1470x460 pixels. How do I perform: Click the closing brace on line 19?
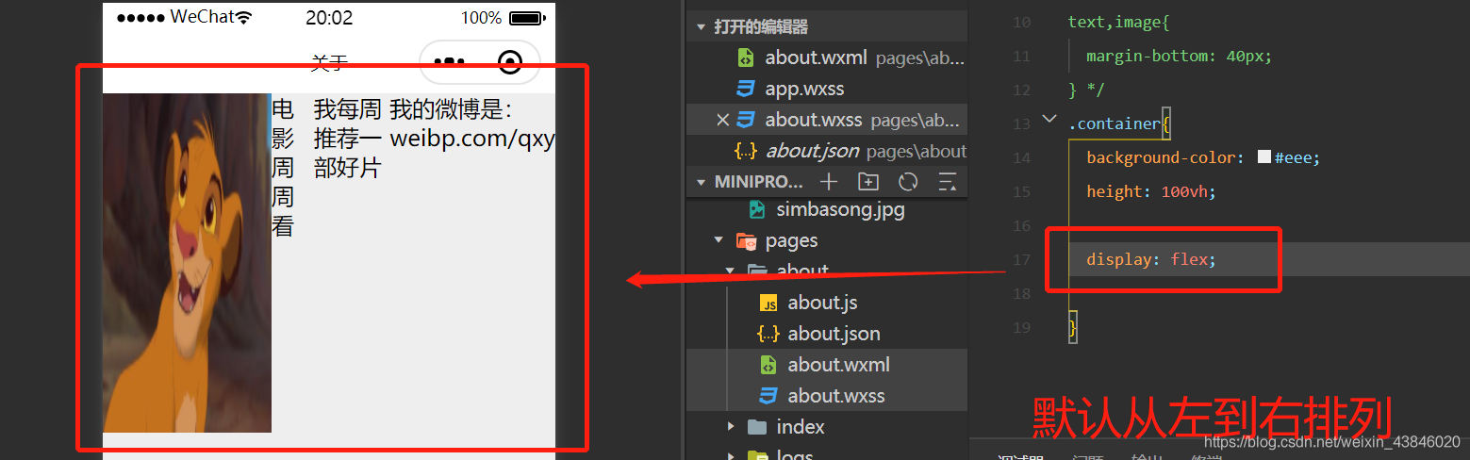tap(1072, 327)
